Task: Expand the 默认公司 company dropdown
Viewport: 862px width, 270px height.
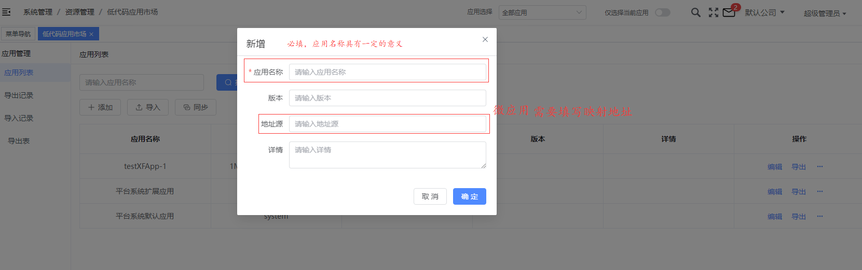Action: [x=764, y=12]
